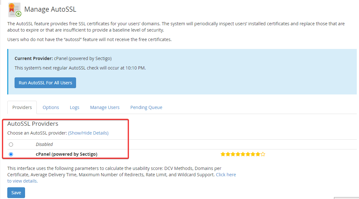Click the Save button

point(16,193)
